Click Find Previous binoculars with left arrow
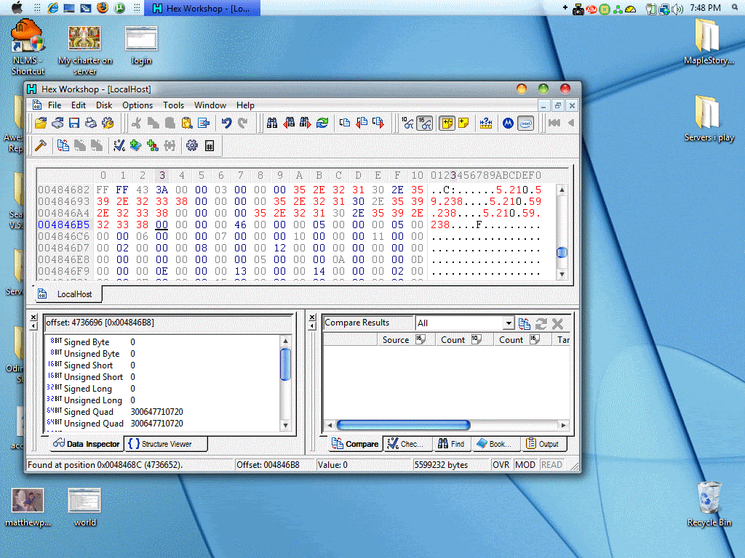The width and height of the screenshot is (745, 558). pyautogui.click(x=289, y=124)
